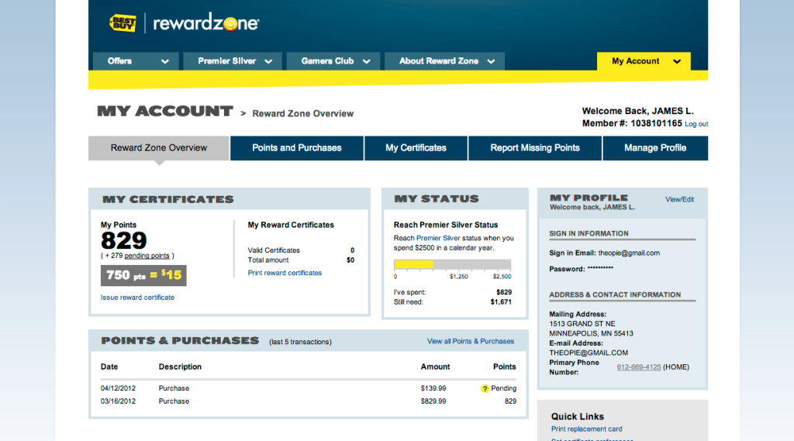794x441 pixels.
Task: Click Issue reward certificate link
Action: (x=137, y=298)
